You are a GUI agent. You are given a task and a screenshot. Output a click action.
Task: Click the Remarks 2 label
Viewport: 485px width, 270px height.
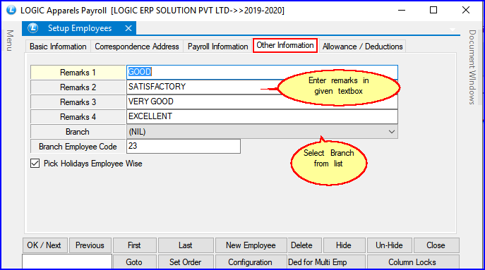[78, 87]
